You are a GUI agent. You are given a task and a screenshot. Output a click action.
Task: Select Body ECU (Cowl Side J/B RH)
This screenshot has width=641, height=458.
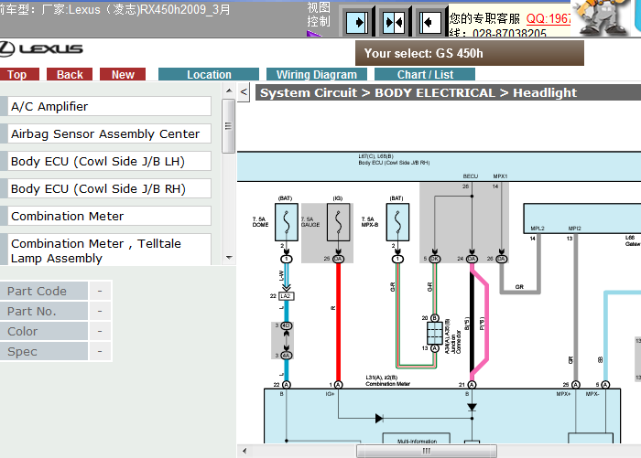[x=109, y=188]
